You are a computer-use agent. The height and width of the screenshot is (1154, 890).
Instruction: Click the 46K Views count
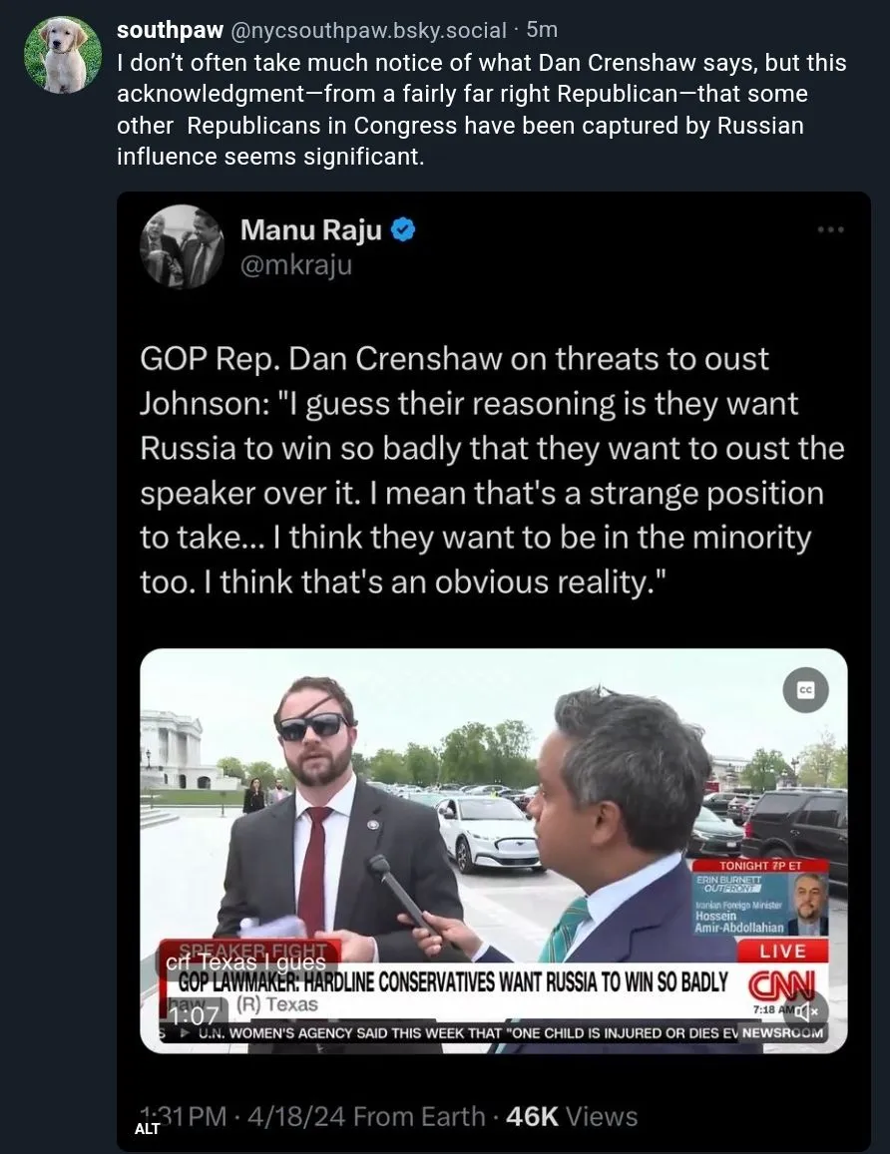coord(572,1117)
